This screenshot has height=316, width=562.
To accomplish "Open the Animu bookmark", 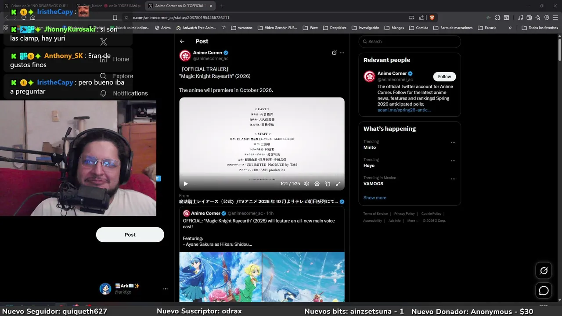I will click(163, 28).
